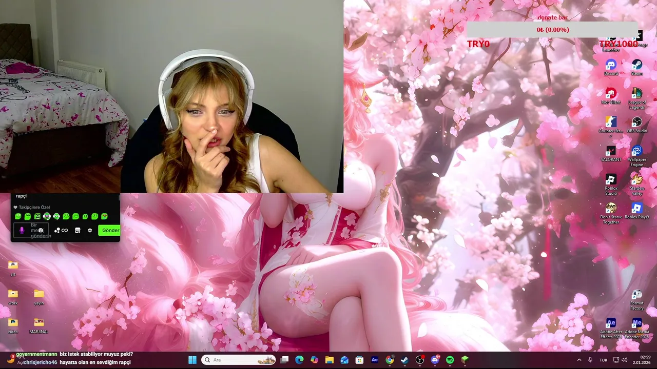This screenshot has height=369, width=657.
Task: Switch to Google Chrome on taskbar
Action: [390, 360]
